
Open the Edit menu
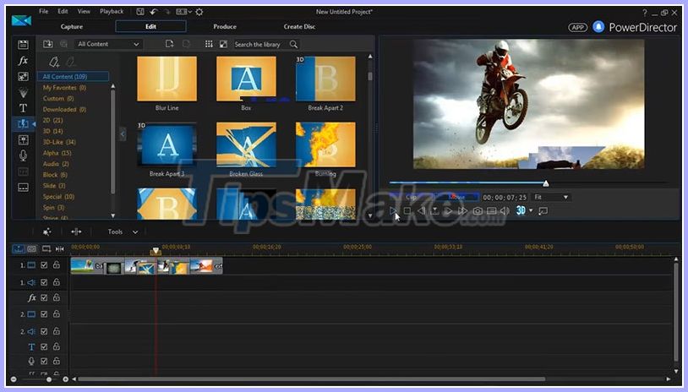pos(63,11)
